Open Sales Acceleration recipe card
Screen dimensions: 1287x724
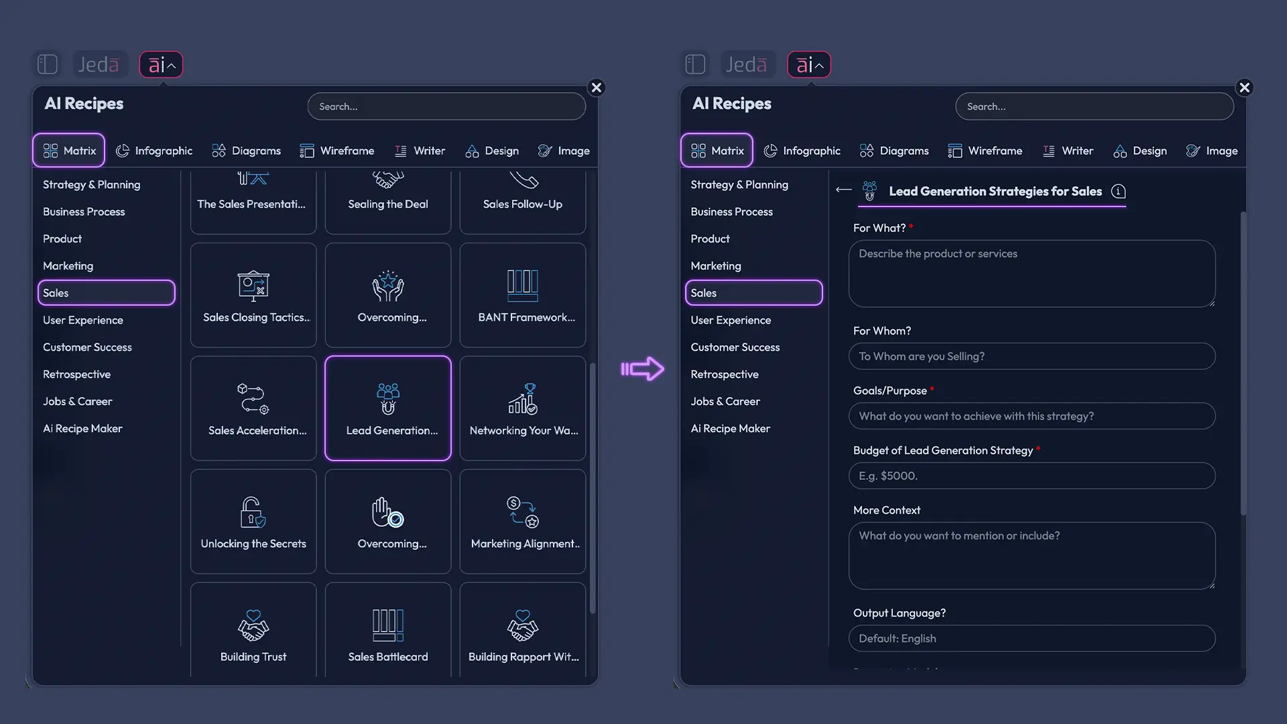click(253, 408)
